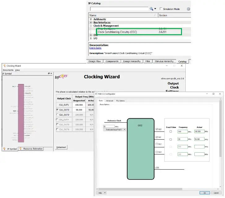The image size is (225, 198).
Task: Switch to the Components tab
Action: (x=112, y=61)
